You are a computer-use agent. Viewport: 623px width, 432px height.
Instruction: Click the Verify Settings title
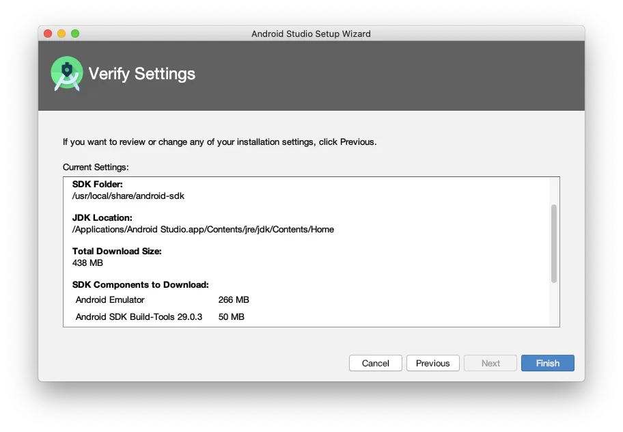pyautogui.click(x=142, y=74)
